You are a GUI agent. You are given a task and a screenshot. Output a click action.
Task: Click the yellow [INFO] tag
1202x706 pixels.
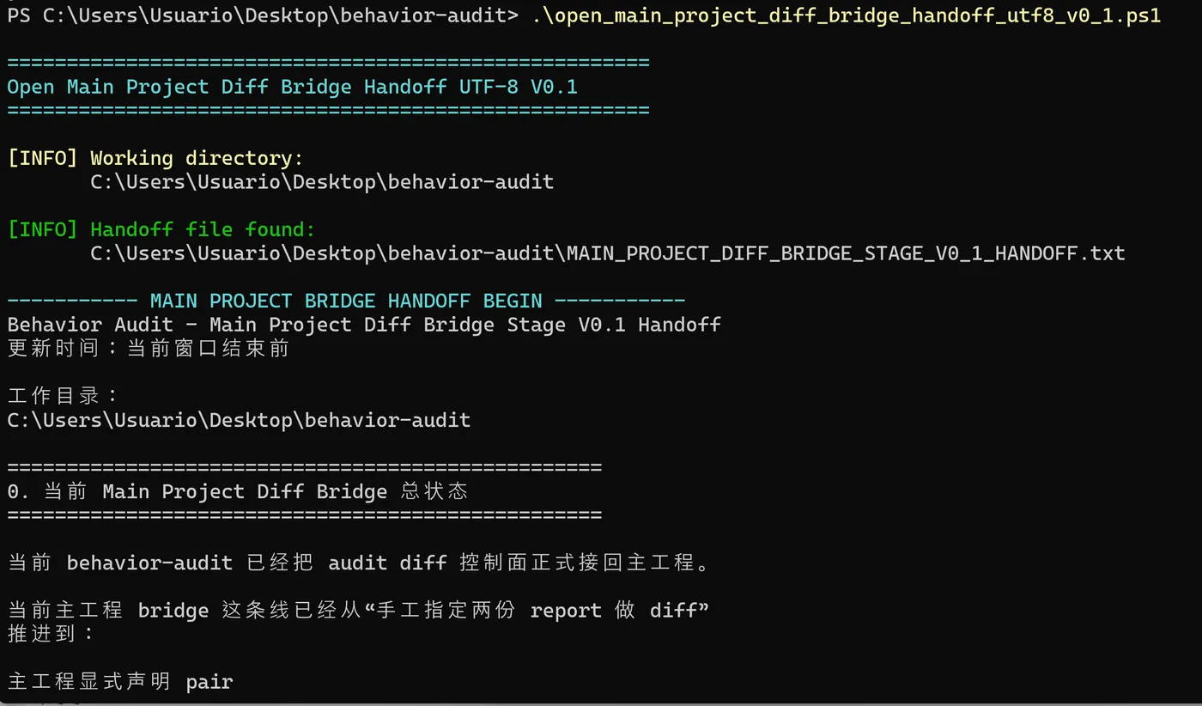[43, 158]
